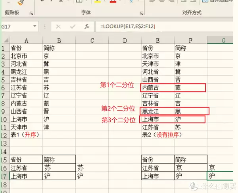Screen dimensions: 238x193
Task: Select cell B9 containing 晋
Action: click(59, 111)
